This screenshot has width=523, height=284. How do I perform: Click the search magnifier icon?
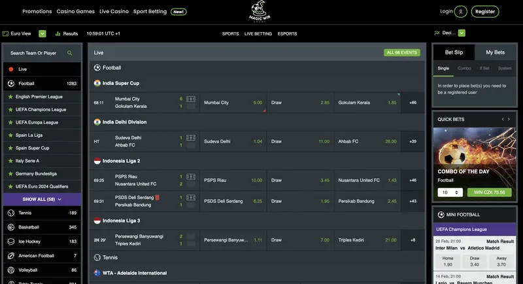(x=70, y=53)
